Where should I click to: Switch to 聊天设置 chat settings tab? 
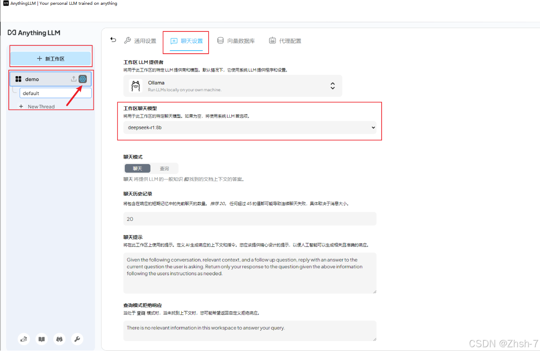click(186, 41)
